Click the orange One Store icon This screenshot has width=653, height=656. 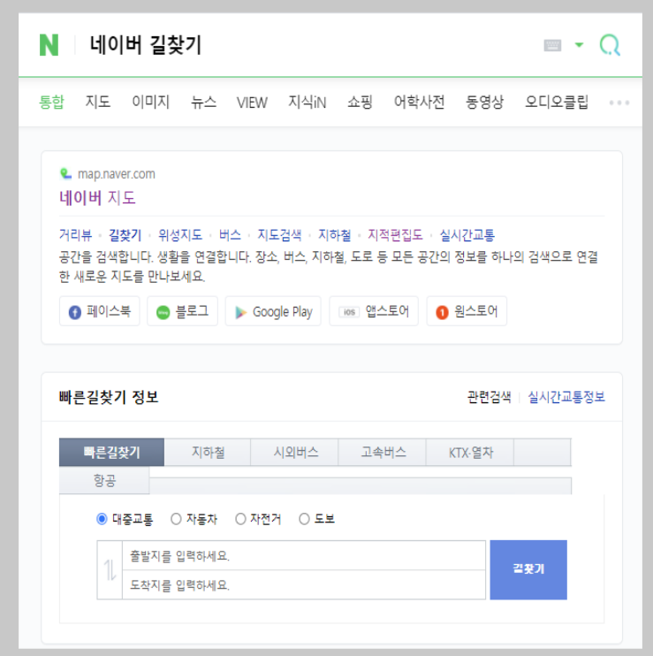(x=442, y=312)
